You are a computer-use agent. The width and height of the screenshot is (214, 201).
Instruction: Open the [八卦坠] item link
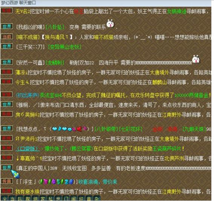tap(55, 27)
